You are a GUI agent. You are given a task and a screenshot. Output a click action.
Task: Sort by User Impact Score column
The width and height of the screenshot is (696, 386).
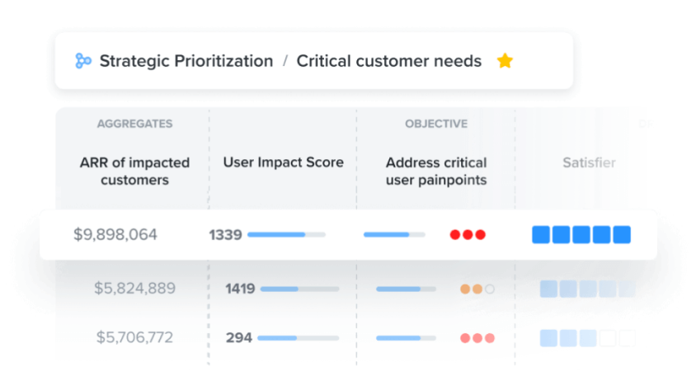coord(283,162)
